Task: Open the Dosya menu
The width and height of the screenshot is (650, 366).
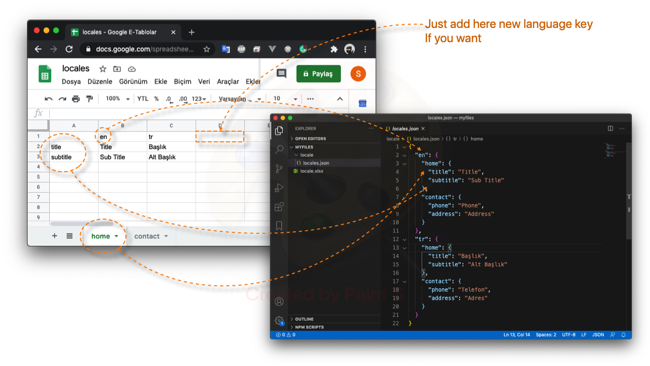Action: (71, 81)
